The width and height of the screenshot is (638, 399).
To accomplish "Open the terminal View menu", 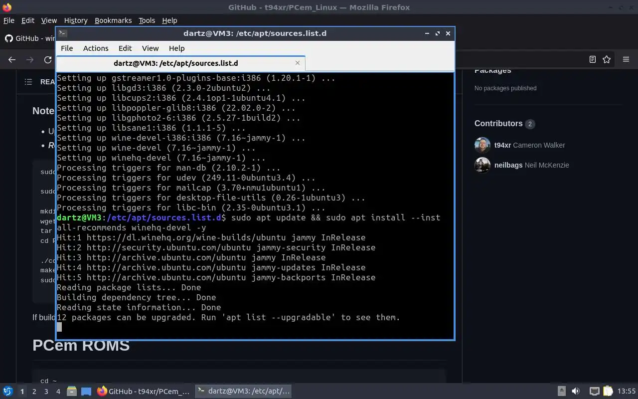I will point(150,48).
